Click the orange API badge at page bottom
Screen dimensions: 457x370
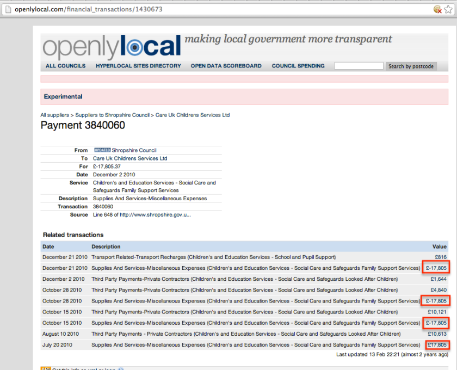pos(45,369)
